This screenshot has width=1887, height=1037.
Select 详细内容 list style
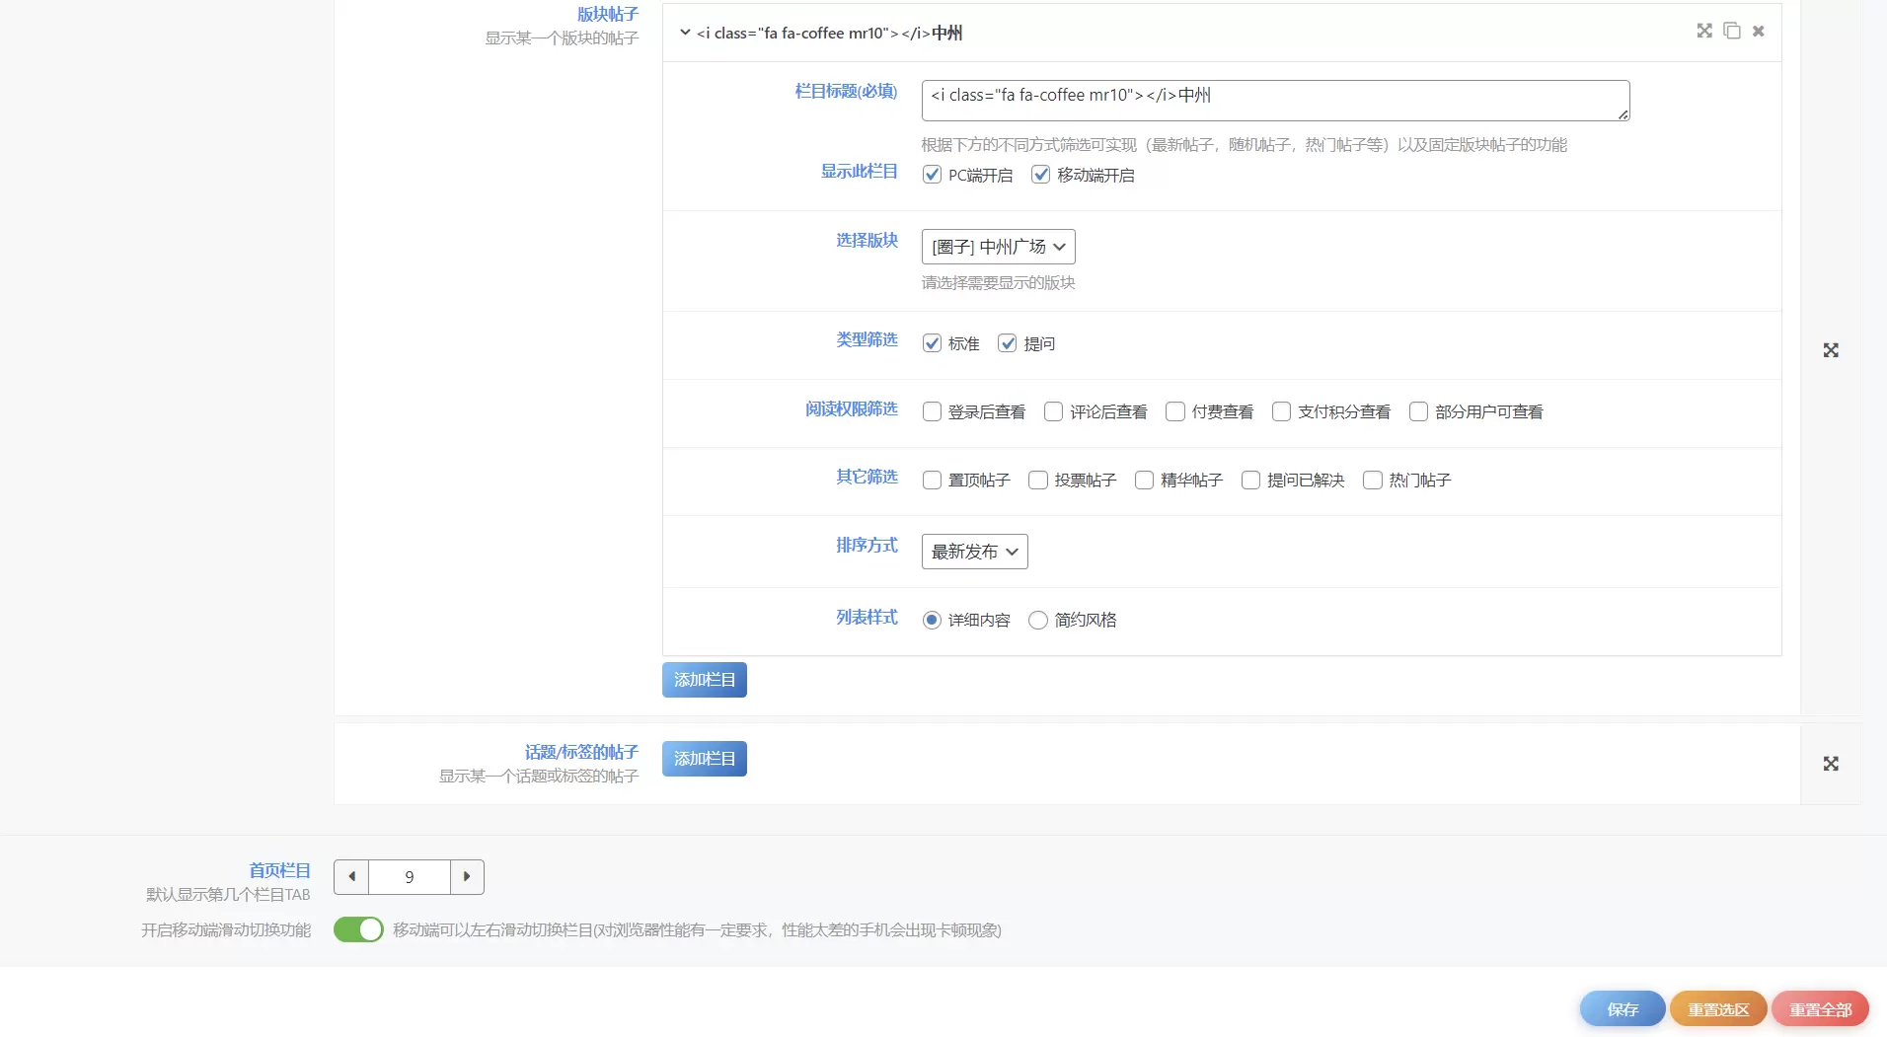tap(932, 620)
